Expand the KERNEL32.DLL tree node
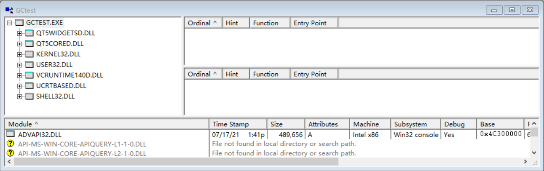Screen dimensions: 544x171 point(19,54)
